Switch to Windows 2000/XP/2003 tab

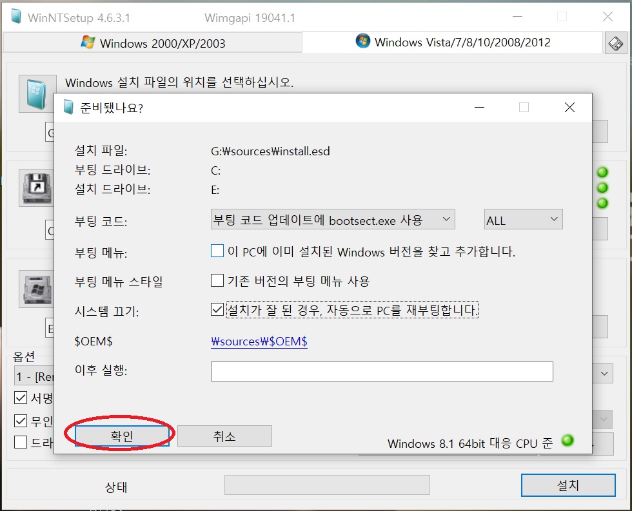coord(153,43)
